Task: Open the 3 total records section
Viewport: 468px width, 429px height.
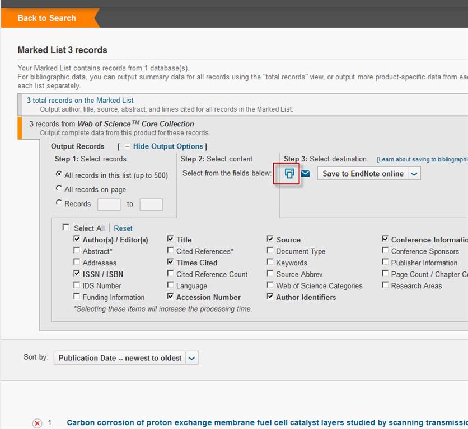Action: tap(80, 101)
